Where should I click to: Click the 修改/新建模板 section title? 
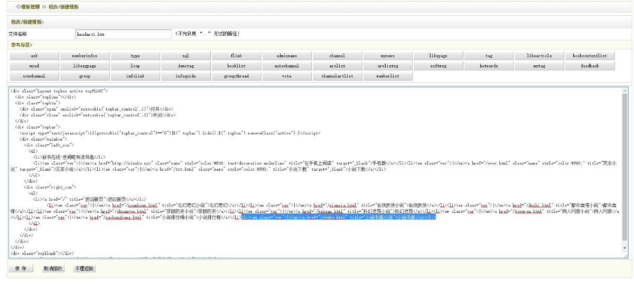(x=27, y=22)
